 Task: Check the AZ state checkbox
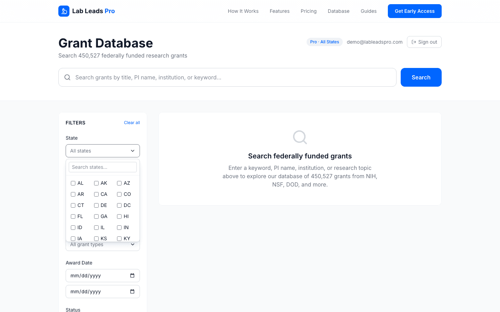click(x=119, y=183)
